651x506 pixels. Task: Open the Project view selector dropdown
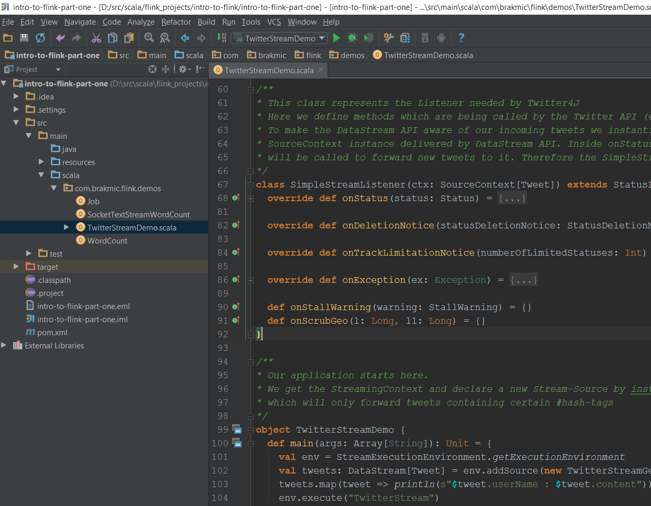[58, 69]
